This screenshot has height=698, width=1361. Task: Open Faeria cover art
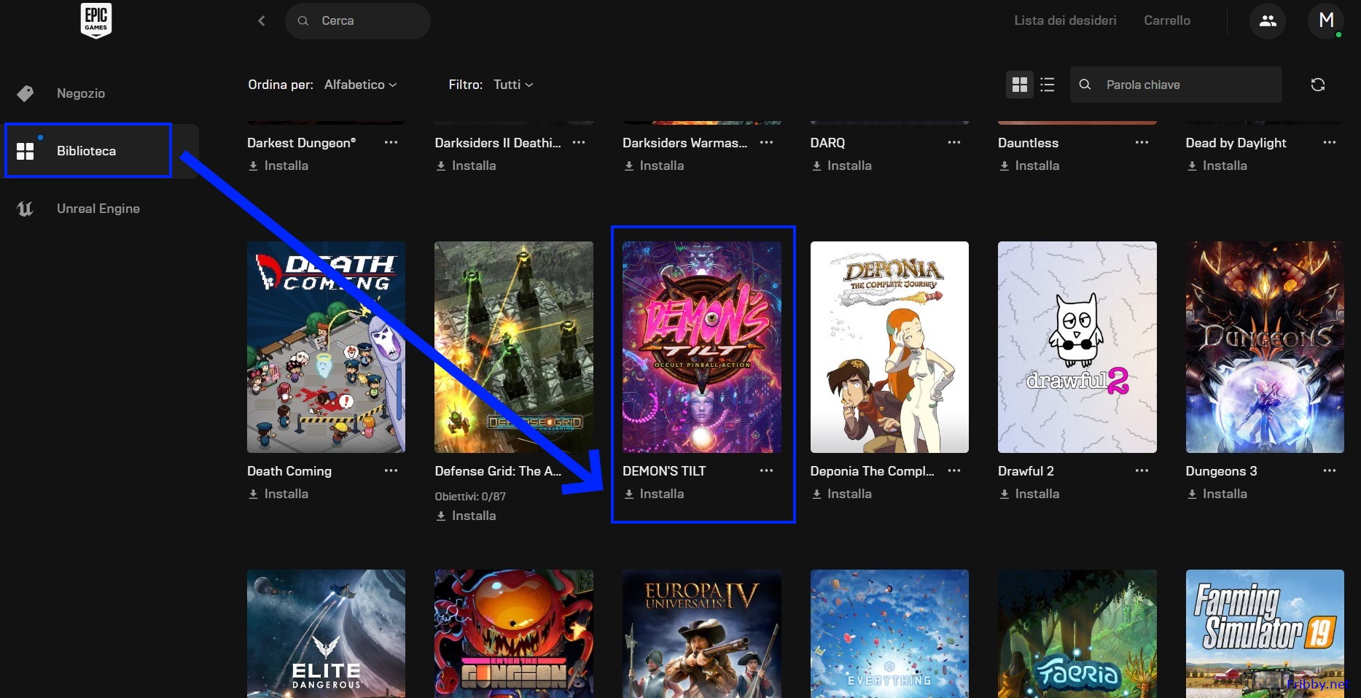1077,634
